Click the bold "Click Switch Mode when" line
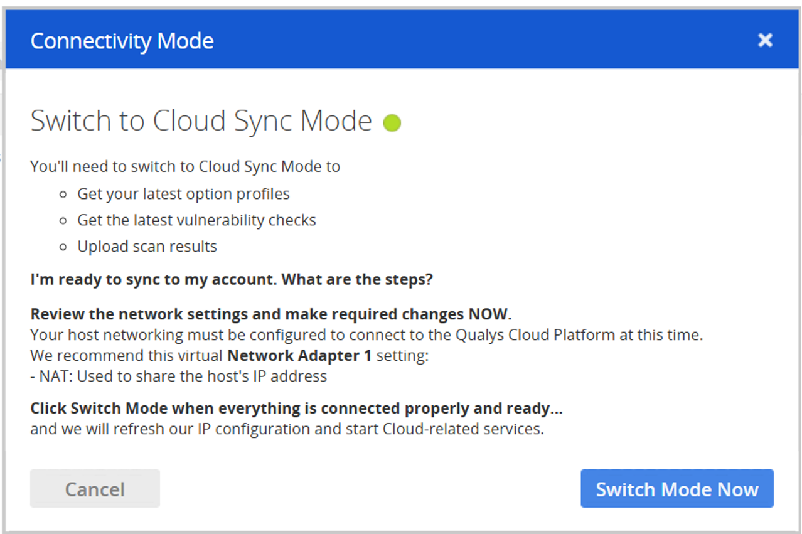 pyautogui.click(x=296, y=409)
